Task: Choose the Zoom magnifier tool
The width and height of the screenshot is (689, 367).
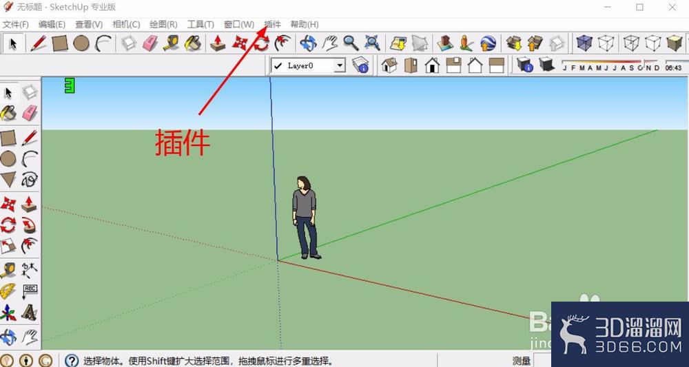Action: 351,43
